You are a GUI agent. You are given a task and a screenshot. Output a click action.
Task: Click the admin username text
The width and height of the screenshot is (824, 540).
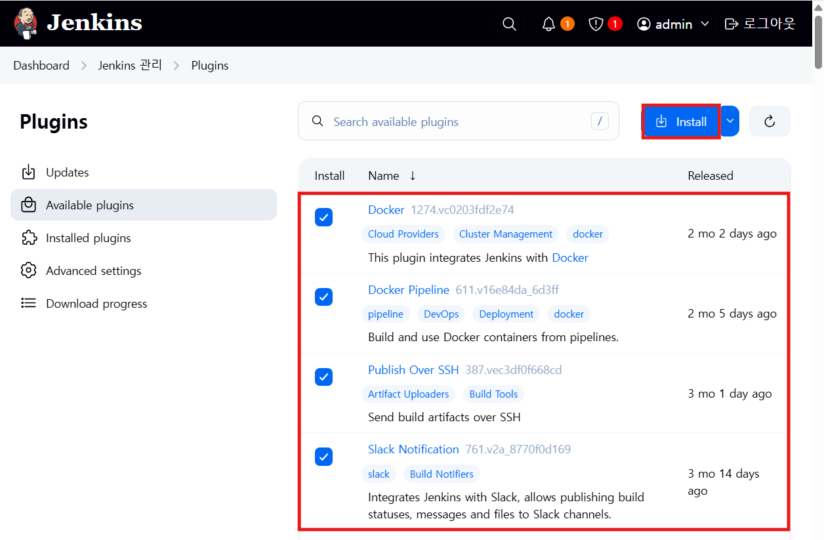pyautogui.click(x=674, y=24)
